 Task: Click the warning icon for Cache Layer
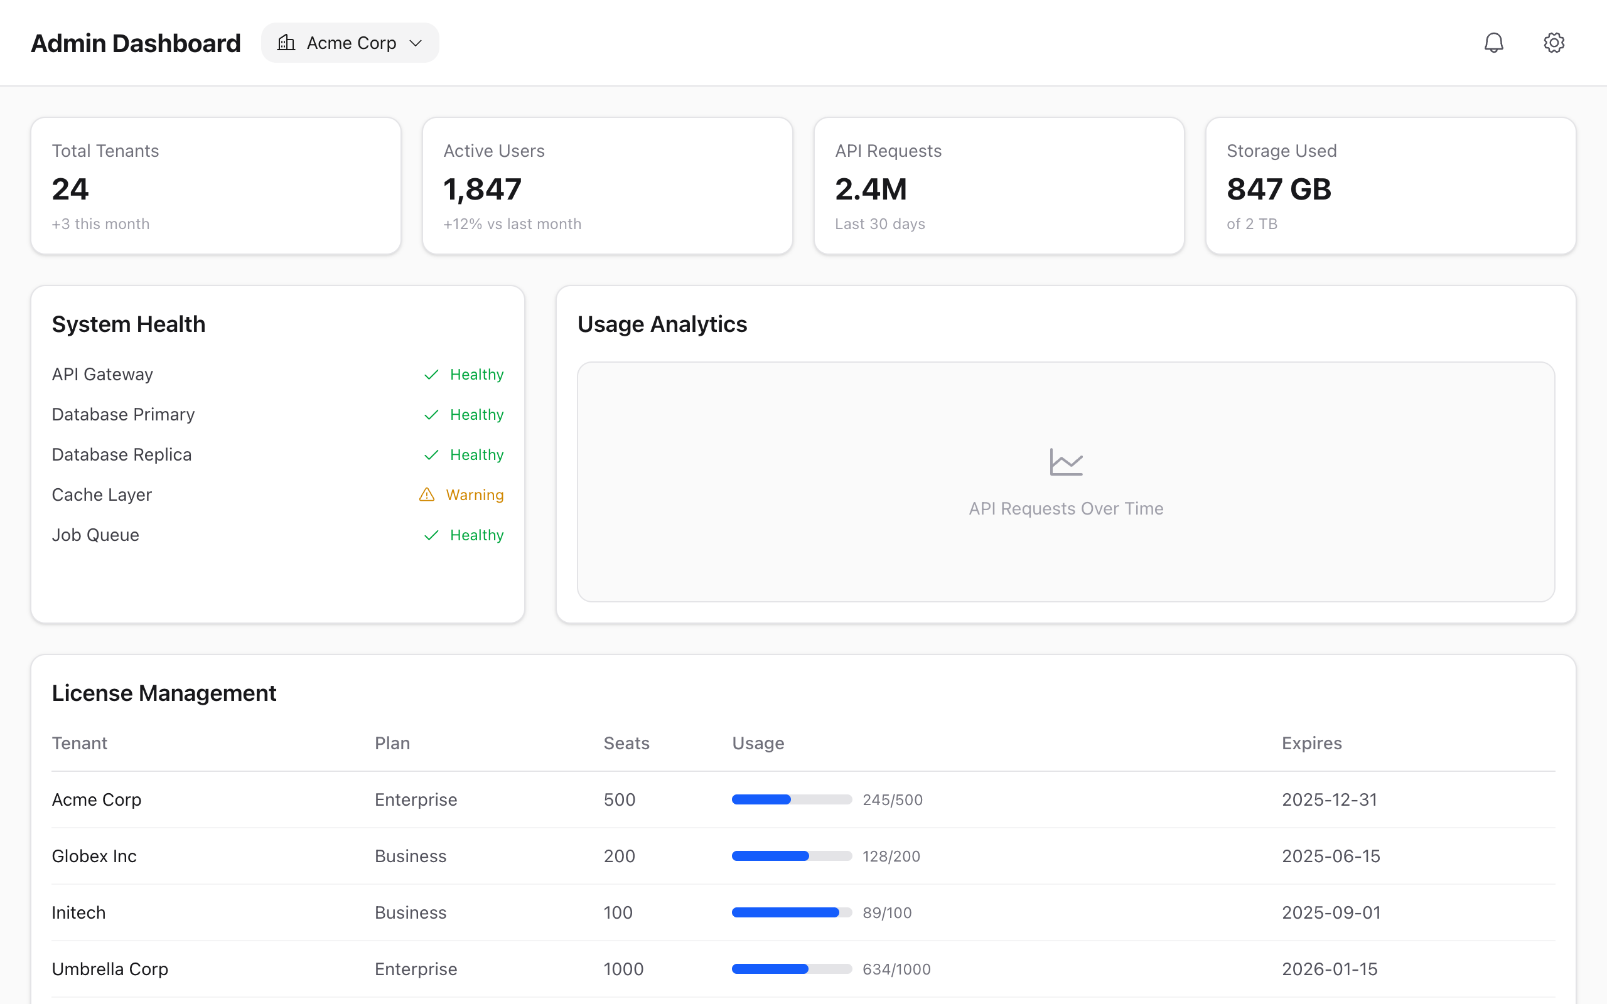[427, 494]
